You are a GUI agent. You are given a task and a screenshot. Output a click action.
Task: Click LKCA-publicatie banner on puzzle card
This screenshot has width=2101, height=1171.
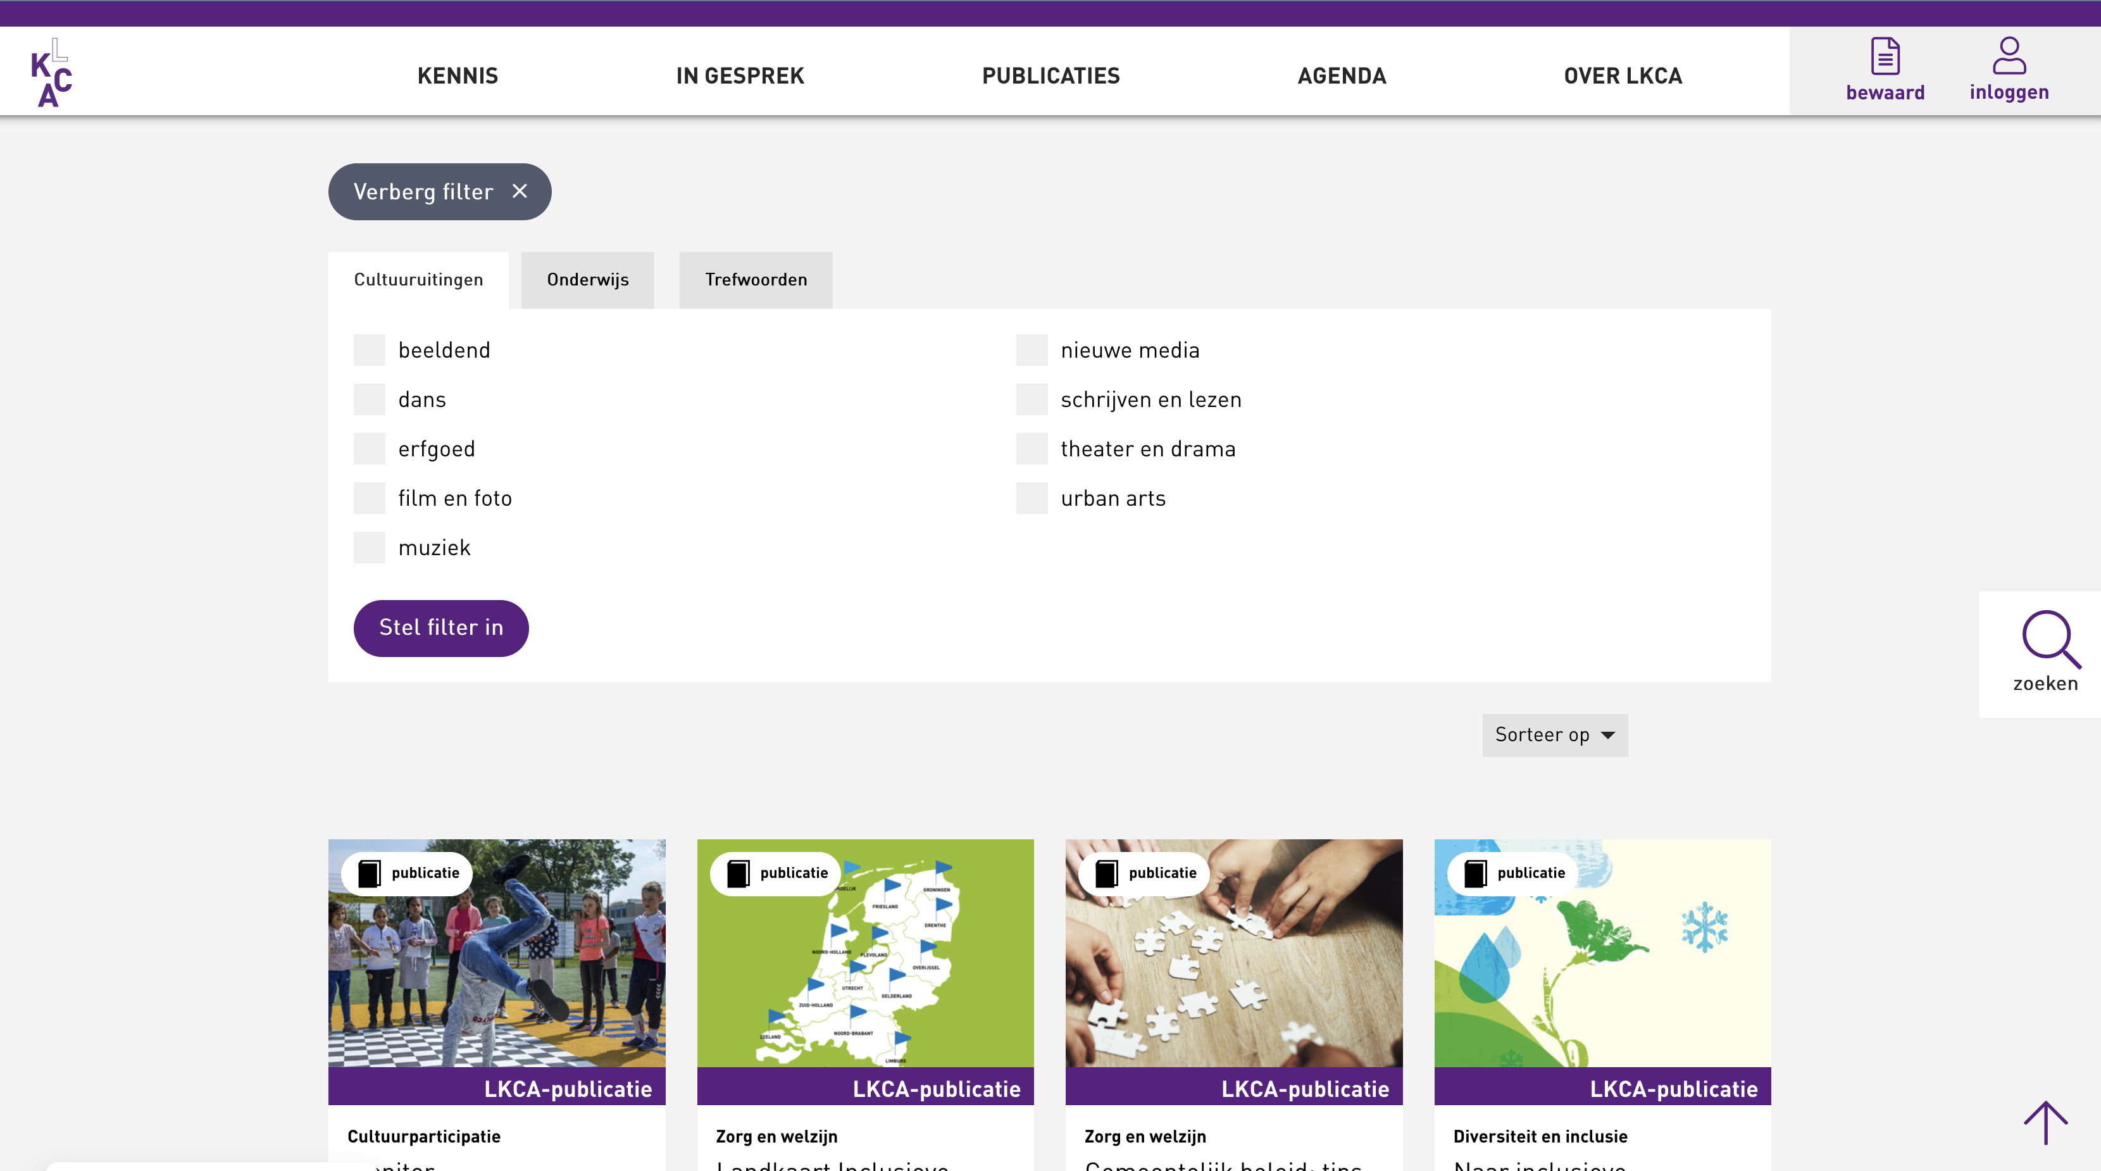pos(1234,1086)
